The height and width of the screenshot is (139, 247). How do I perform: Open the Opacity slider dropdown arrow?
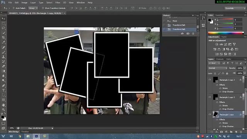(x=245, y=68)
